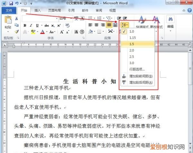This screenshot has height=153, width=193.
Task: Click the vertical scrollbar thumb
Action: [190, 69]
